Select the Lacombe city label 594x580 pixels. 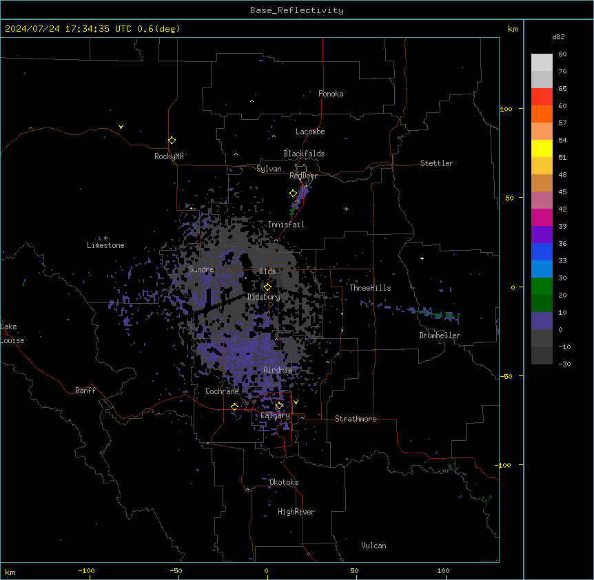tap(310, 132)
